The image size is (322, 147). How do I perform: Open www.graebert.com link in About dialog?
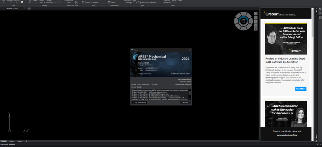184,79
